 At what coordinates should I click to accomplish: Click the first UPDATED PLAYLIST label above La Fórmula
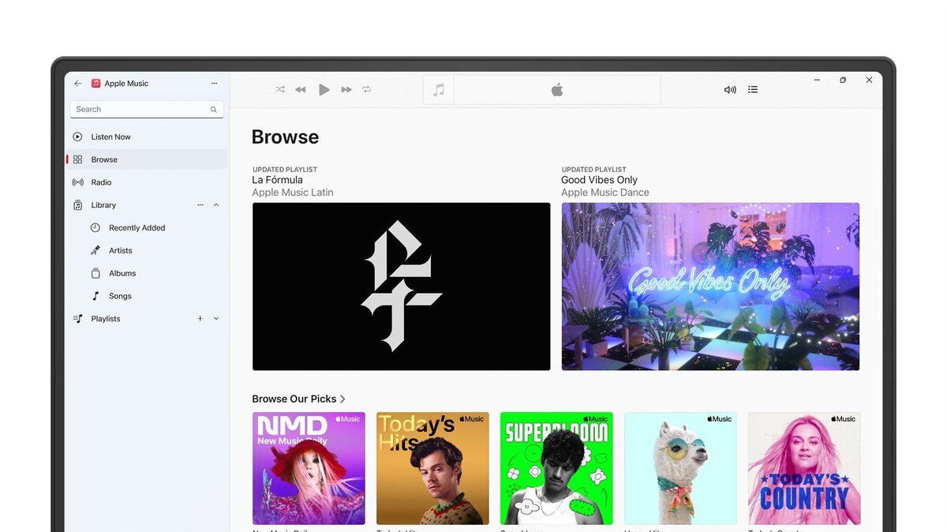(x=285, y=170)
